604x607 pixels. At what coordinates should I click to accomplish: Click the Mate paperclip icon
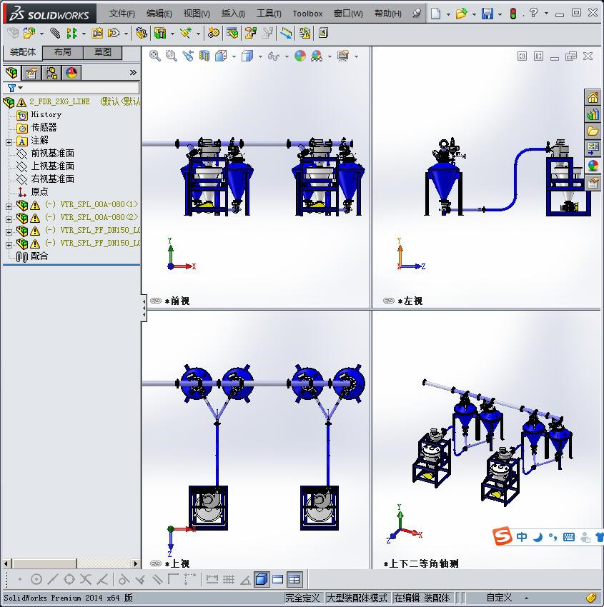[55, 34]
